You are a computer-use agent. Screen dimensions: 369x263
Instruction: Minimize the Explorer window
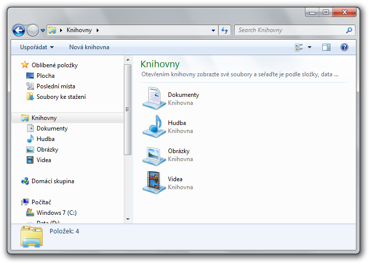312,12
